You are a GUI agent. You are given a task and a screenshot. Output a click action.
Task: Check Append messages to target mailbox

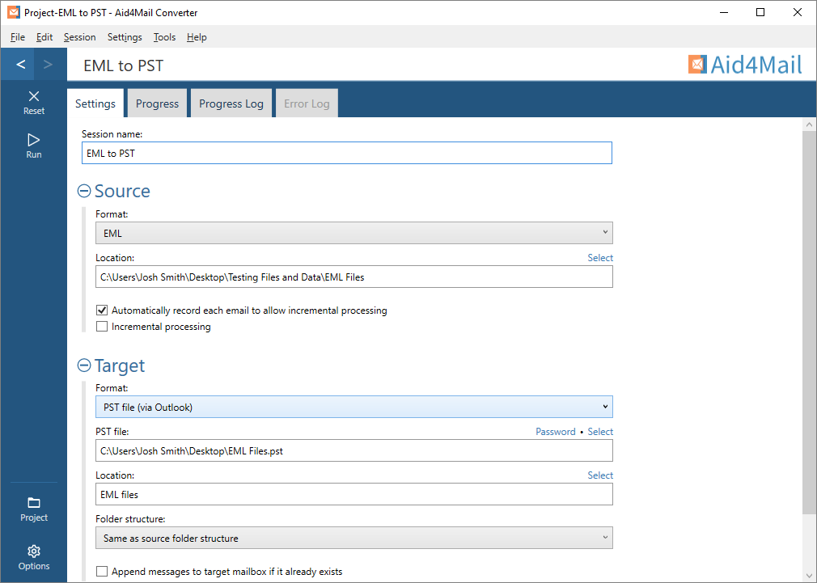(x=102, y=572)
